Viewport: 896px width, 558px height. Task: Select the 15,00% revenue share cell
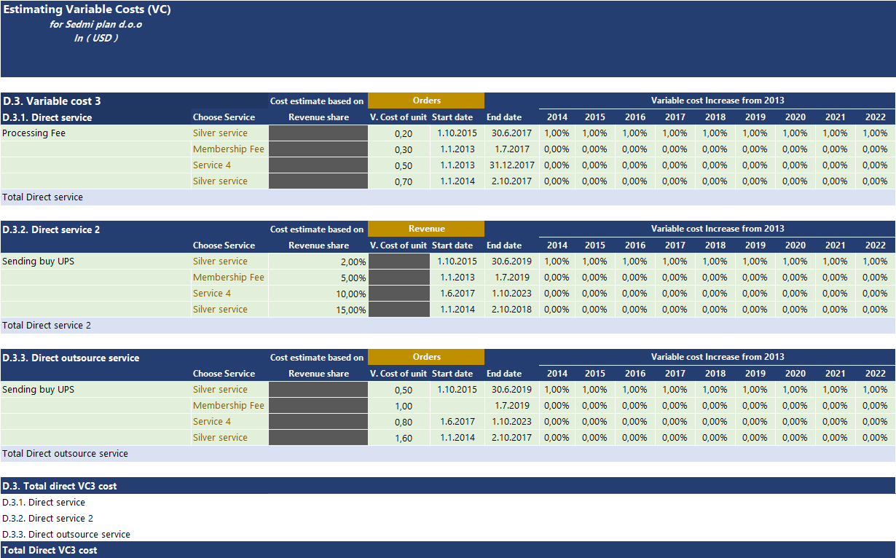pyautogui.click(x=318, y=310)
